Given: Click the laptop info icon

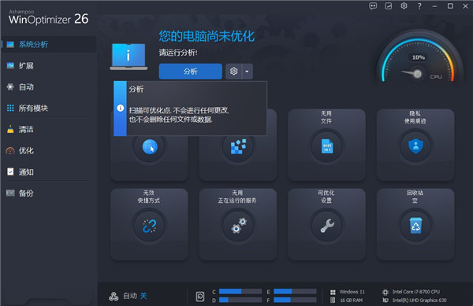Looking at the screenshot, I should [128, 57].
